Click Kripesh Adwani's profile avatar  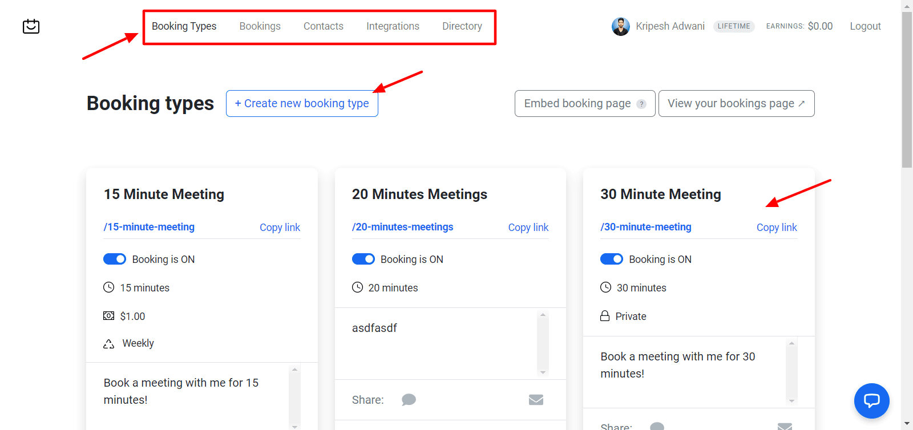[620, 26]
